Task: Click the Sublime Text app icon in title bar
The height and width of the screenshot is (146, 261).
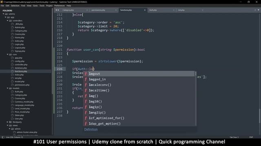Action: pos(2,2)
